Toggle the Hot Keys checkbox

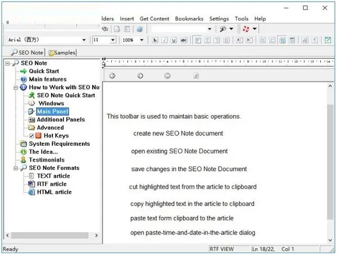[31, 136]
